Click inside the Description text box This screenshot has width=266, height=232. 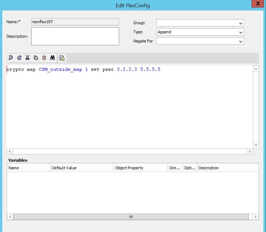[x=75, y=36]
